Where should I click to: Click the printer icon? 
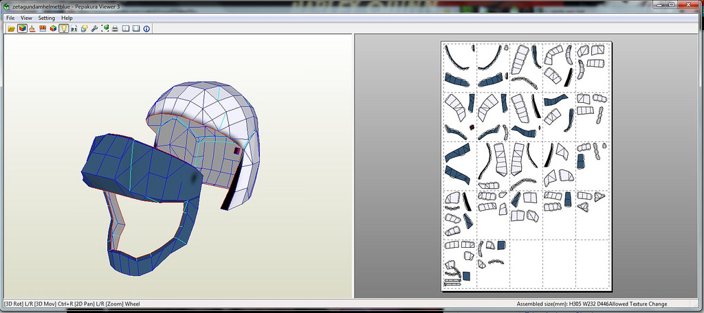(x=115, y=29)
